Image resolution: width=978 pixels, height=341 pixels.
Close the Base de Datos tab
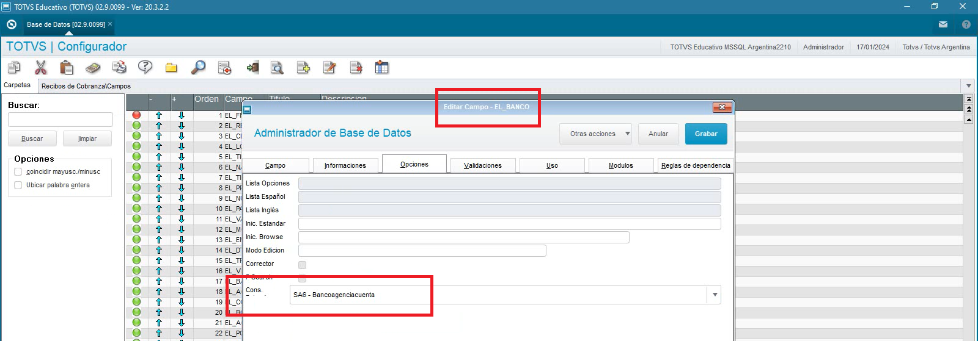[110, 24]
